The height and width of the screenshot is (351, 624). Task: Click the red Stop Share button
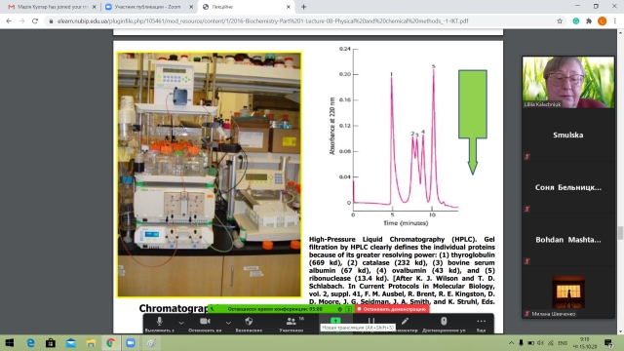tap(392, 309)
